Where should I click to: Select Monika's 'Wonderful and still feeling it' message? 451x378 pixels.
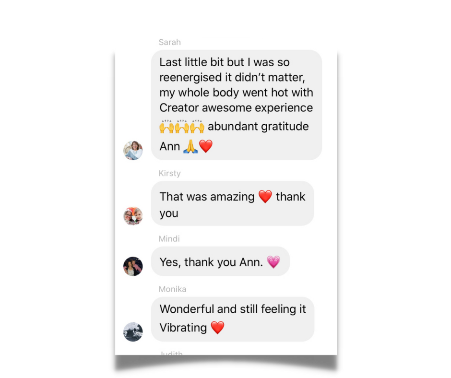[x=233, y=319]
